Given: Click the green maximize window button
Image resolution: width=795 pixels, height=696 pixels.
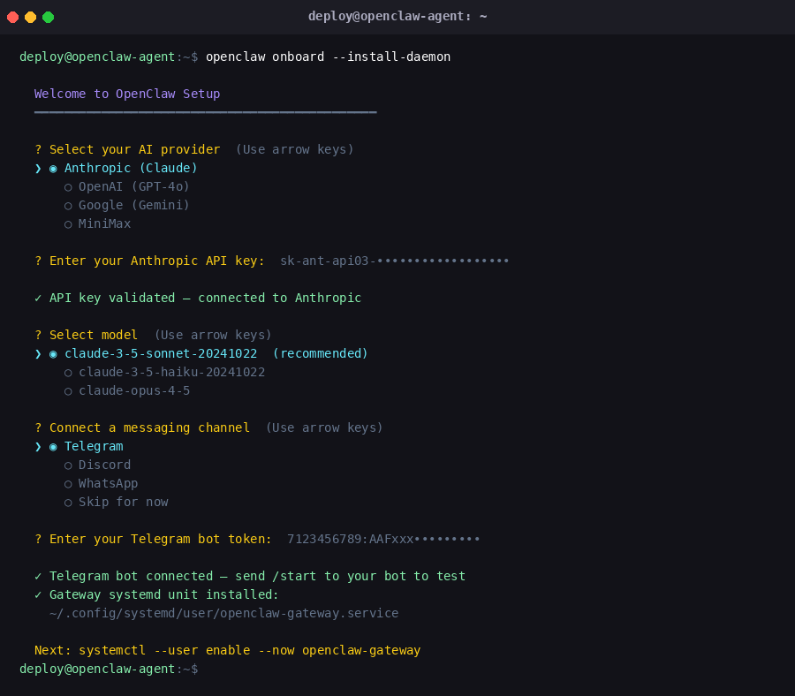Looking at the screenshot, I should pyautogui.click(x=48, y=17).
